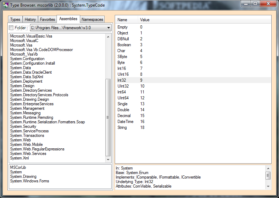
Task: Click the assembly list scroll down arrow
Action: 108,159
